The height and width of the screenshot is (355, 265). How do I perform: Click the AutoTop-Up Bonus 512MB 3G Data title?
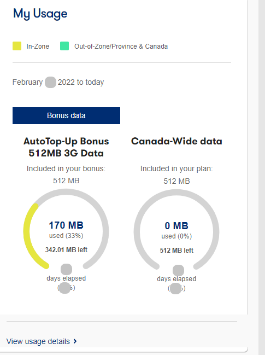pos(66,147)
